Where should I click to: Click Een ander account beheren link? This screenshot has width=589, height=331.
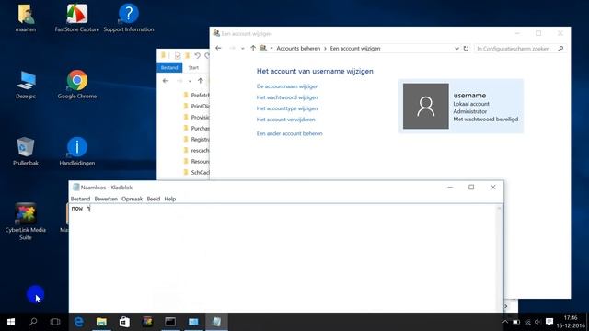290,133
